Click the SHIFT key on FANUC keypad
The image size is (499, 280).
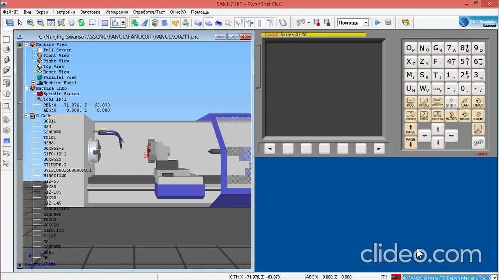[451, 103]
